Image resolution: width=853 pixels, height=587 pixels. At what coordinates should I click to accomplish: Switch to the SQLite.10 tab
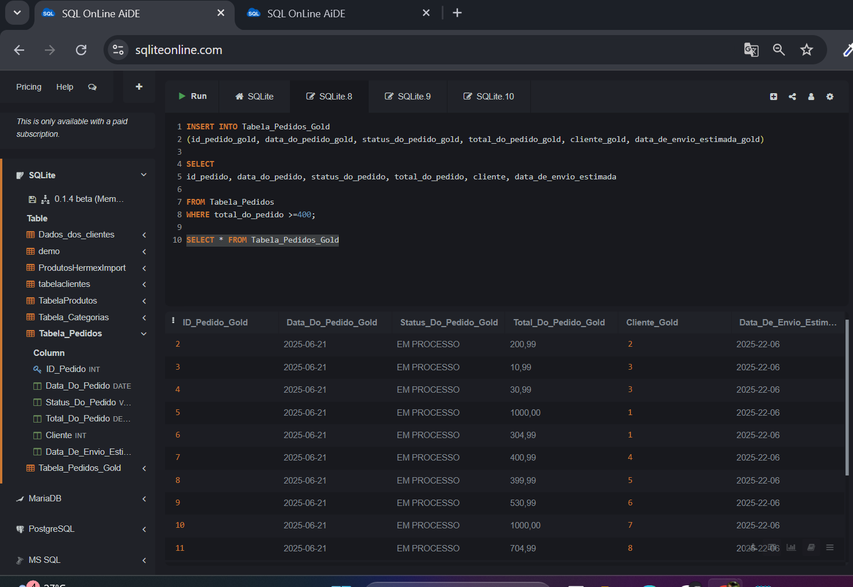point(489,96)
